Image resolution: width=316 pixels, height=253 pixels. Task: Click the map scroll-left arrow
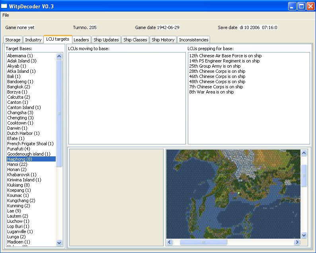169,242
